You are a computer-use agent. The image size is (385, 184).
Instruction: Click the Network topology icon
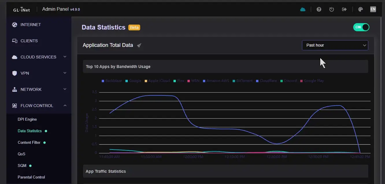[x=14, y=89]
